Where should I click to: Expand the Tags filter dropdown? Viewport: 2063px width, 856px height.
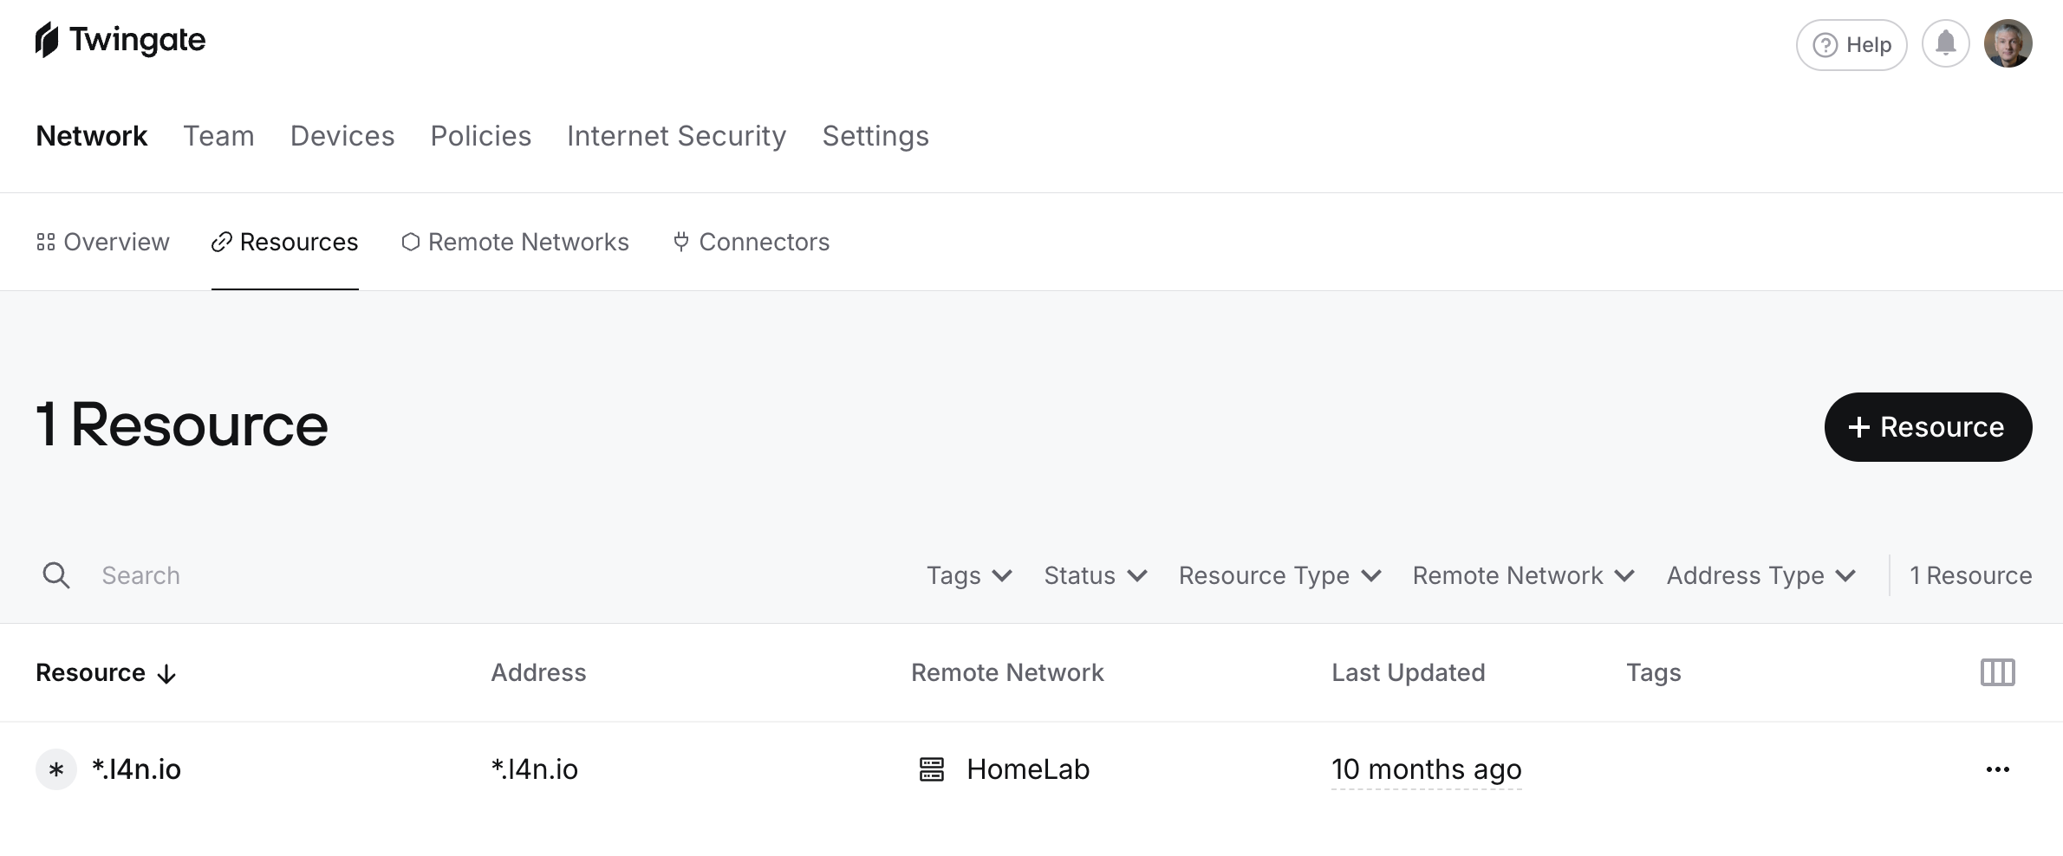[x=968, y=575]
